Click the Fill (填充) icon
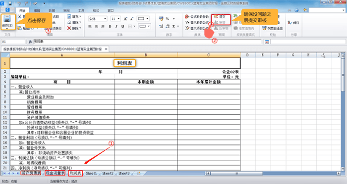Image resolution: width=347 pixels, height=184 pixels. [69, 16]
